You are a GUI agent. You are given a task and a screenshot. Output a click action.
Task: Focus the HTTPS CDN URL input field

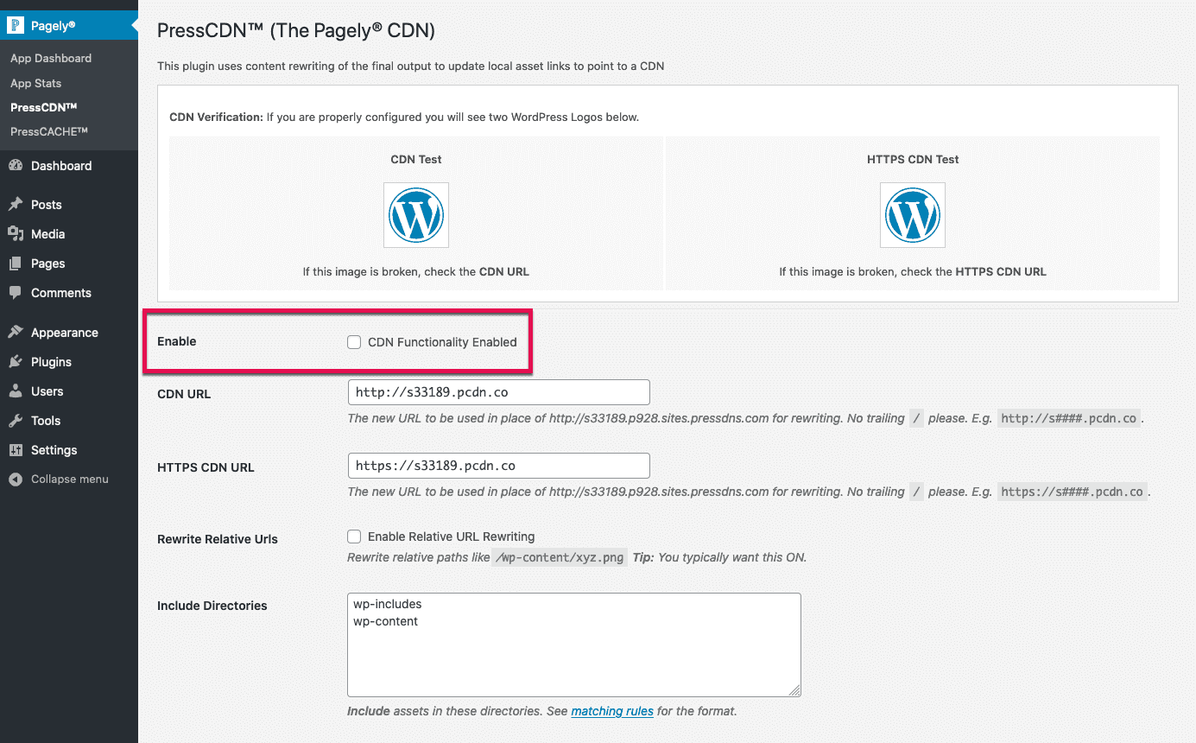498,466
